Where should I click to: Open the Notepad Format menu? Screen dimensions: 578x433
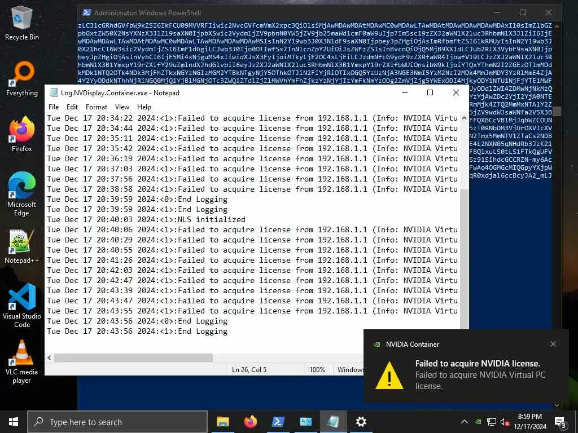(x=96, y=107)
